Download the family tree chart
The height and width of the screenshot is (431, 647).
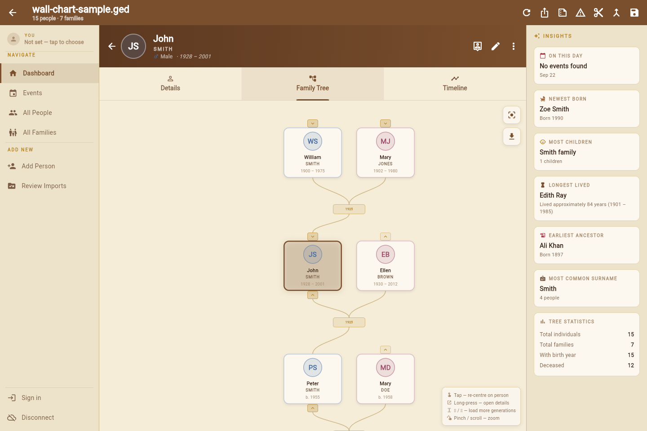click(512, 136)
